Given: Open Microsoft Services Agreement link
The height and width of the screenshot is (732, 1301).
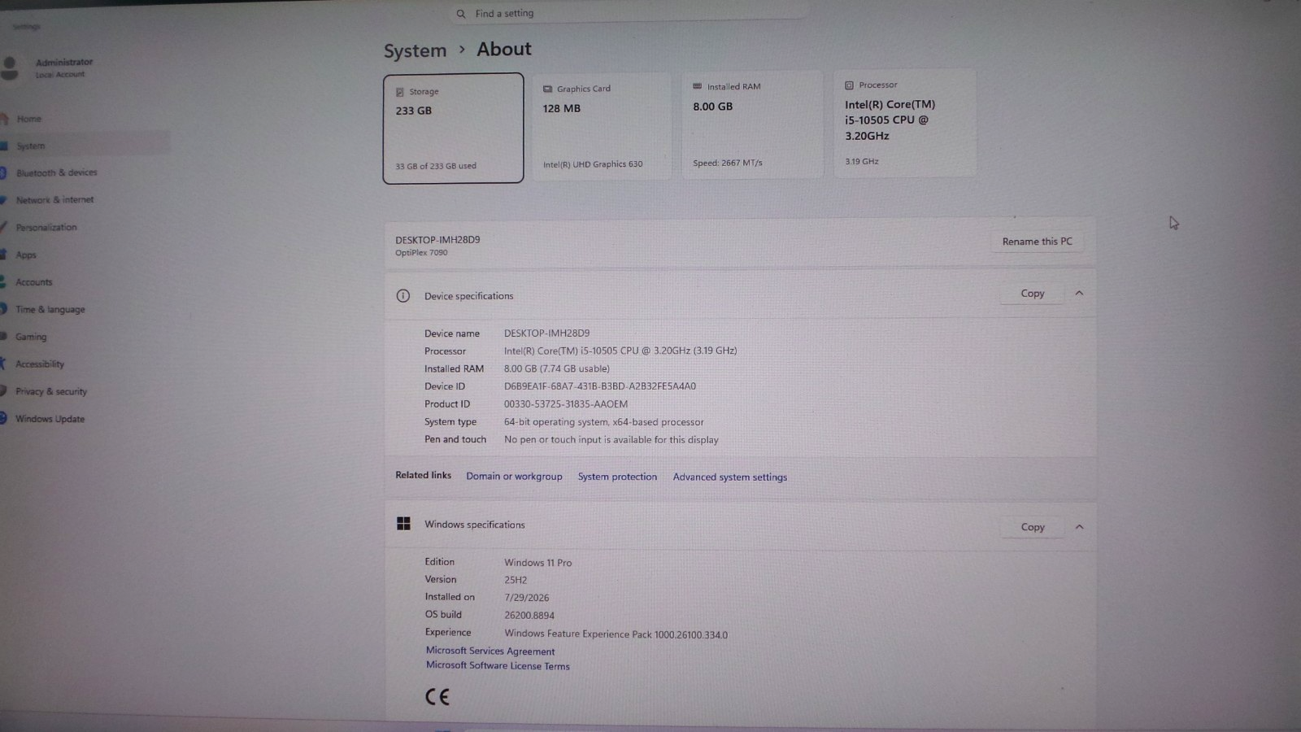Looking at the screenshot, I should [490, 651].
